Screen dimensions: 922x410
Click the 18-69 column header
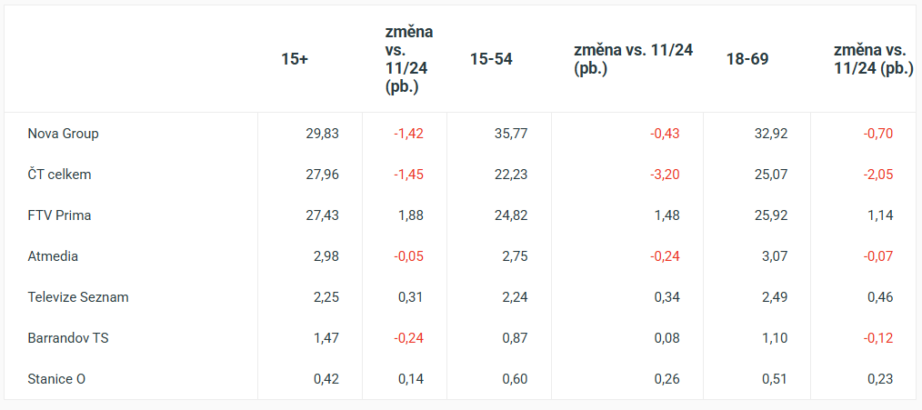pos(747,59)
